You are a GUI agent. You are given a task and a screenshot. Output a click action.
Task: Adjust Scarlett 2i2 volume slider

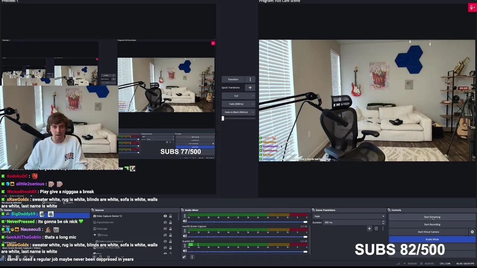tap(247, 252)
